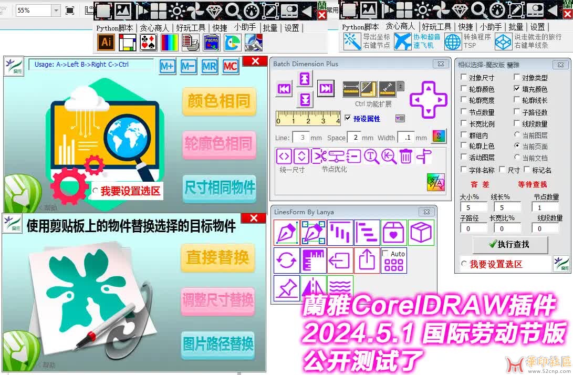
Task: Open the 55% zoom level dropdown
Action: [x=56, y=10]
